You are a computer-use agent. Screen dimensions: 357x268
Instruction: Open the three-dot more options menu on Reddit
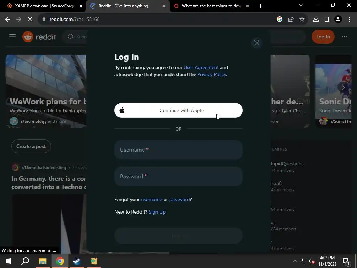(x=344, y=37)
